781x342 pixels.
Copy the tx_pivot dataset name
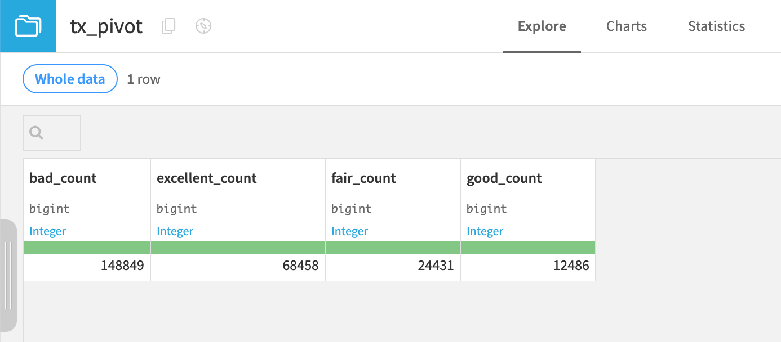pos(168,26)
